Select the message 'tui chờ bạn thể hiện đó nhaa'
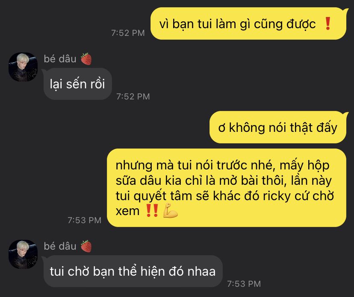 [x=133, y=271]
